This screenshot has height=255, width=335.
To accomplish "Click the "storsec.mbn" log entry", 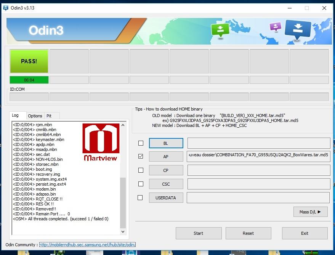I will click(x=36, y=164).
